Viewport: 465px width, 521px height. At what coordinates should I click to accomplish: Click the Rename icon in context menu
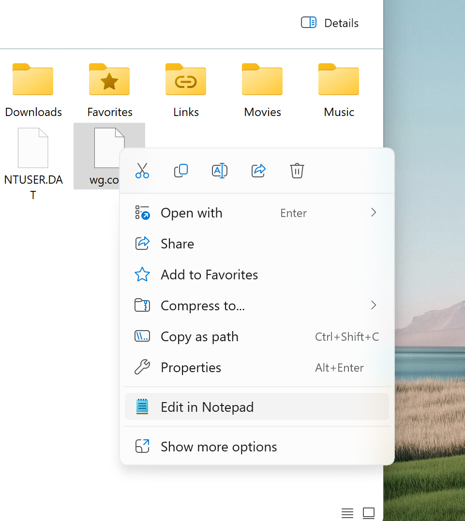coord(220,171)
